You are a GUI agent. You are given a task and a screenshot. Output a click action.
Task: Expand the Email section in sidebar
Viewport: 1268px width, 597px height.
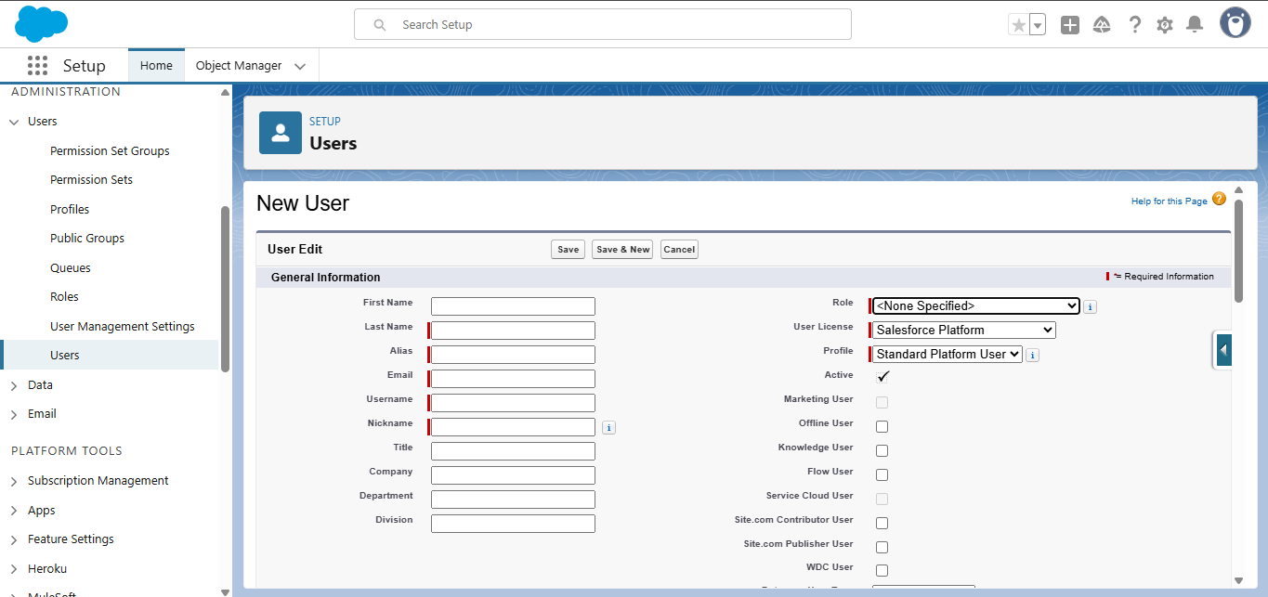pos(14,414)
